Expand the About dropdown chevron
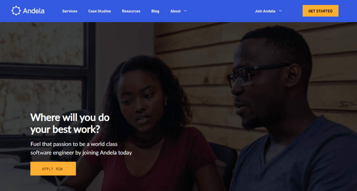The image size is (357, 191). (x=185, y=11)
